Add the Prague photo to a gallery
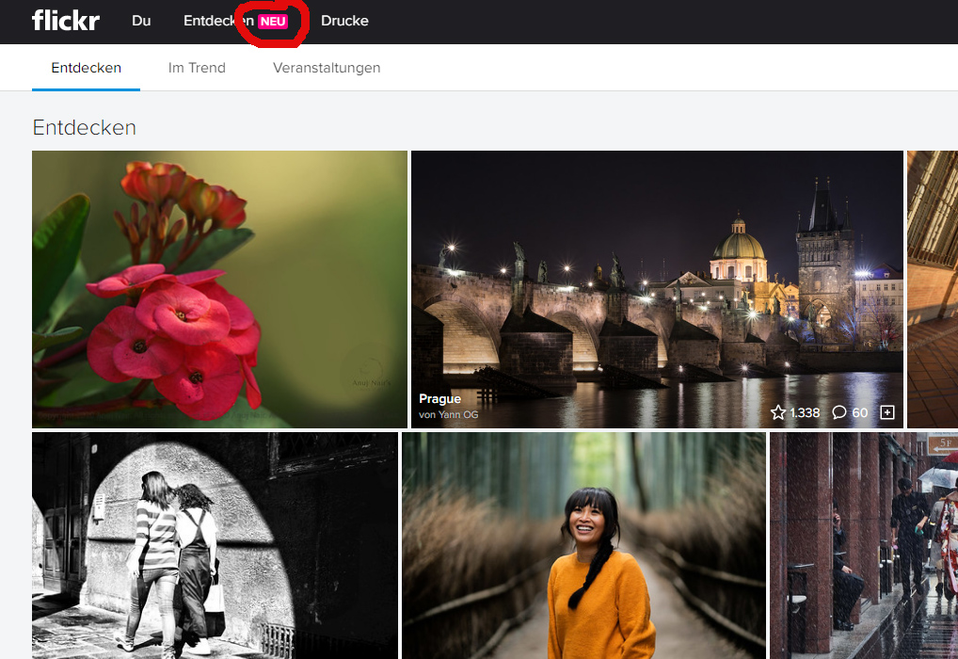This screenshot has height=659, width=958. pyautogui.click(x=886, y=412)
